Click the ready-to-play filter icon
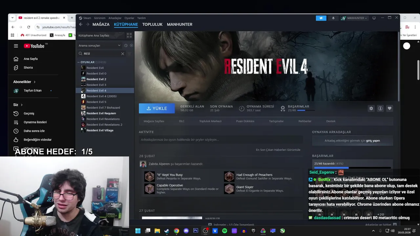The width and height of the screenshot is (420, 236). pyautogui.click(x=131, y=46)
